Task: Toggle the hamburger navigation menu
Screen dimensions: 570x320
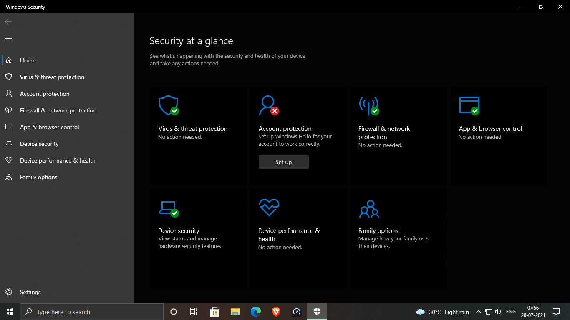Action: 8,40
